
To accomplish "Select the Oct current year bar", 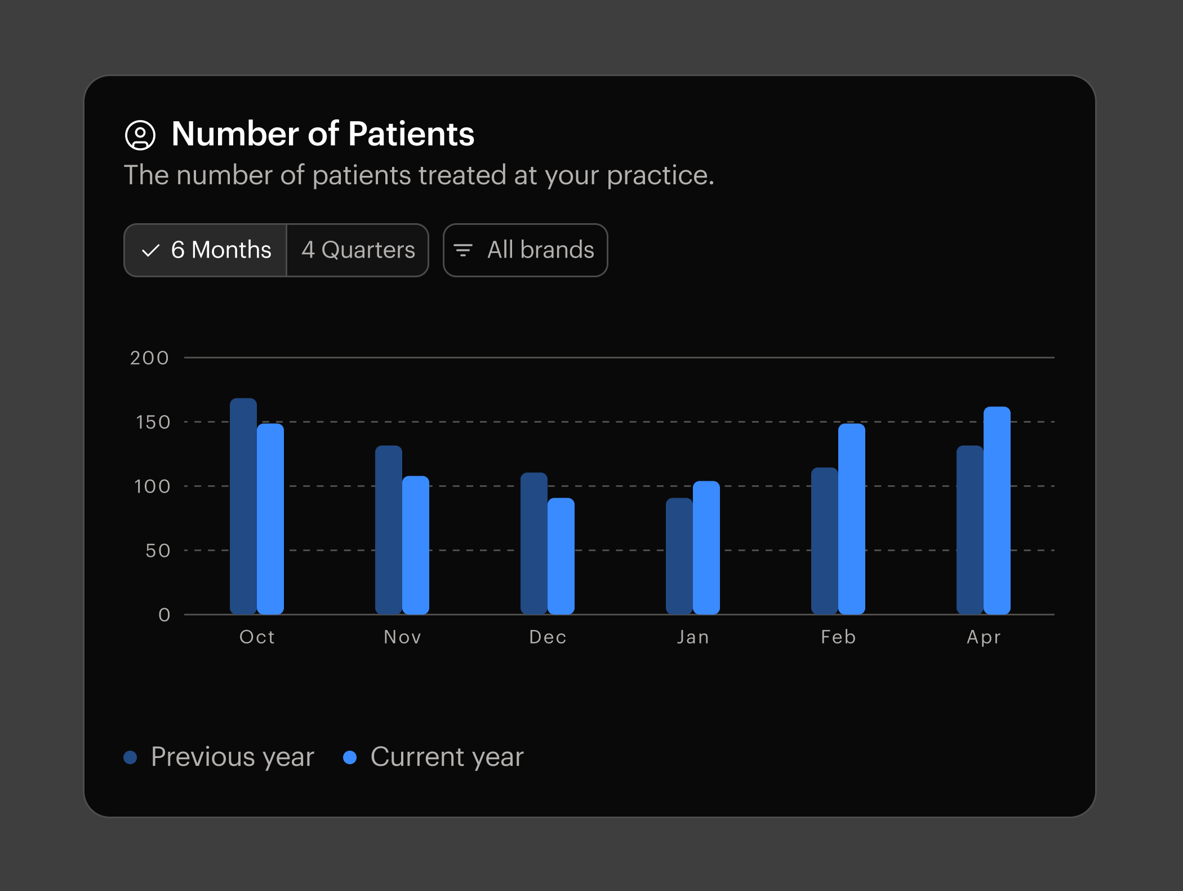I will coord(270,519).
